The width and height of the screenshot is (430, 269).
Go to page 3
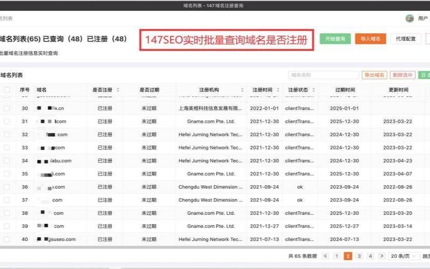359,256
